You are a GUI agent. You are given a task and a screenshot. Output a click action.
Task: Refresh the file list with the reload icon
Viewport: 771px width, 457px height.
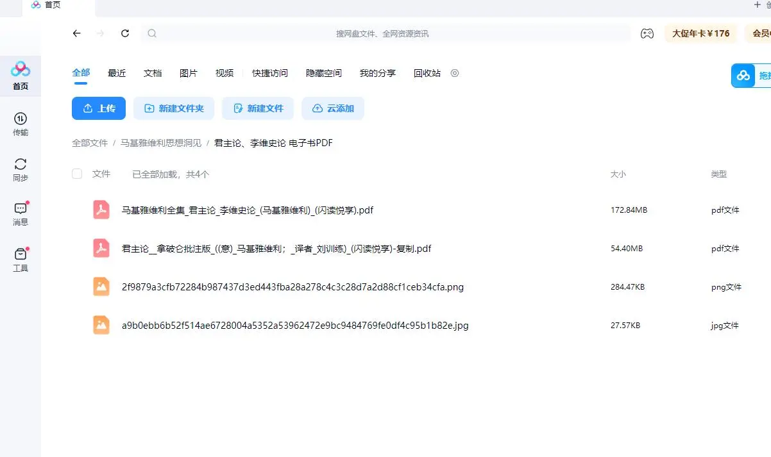[x=124, y=33]
